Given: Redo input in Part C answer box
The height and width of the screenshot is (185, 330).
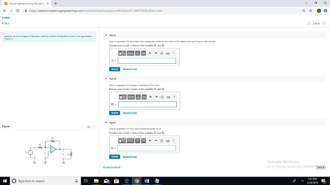Looking at the screenshot, I should point(156,140).
